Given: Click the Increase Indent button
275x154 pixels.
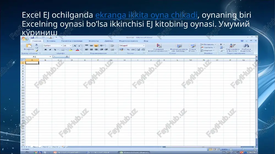Looking at the screenshot, I should tap(106, 50).
